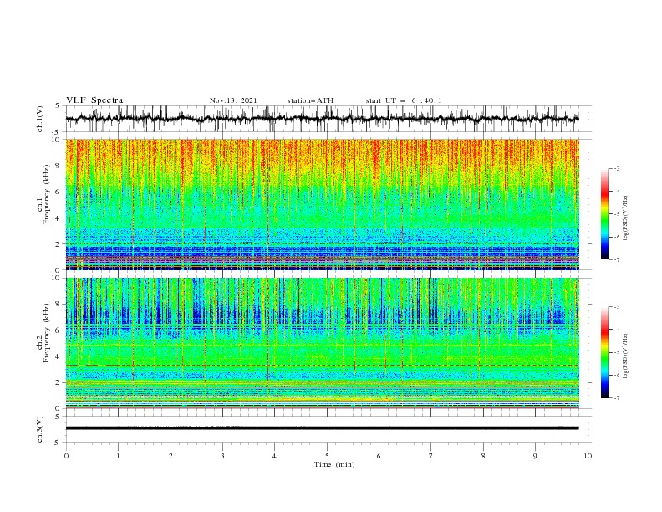Click the ch.1 spectrogram color bar

pyautogui.click(x=604, y=214)
